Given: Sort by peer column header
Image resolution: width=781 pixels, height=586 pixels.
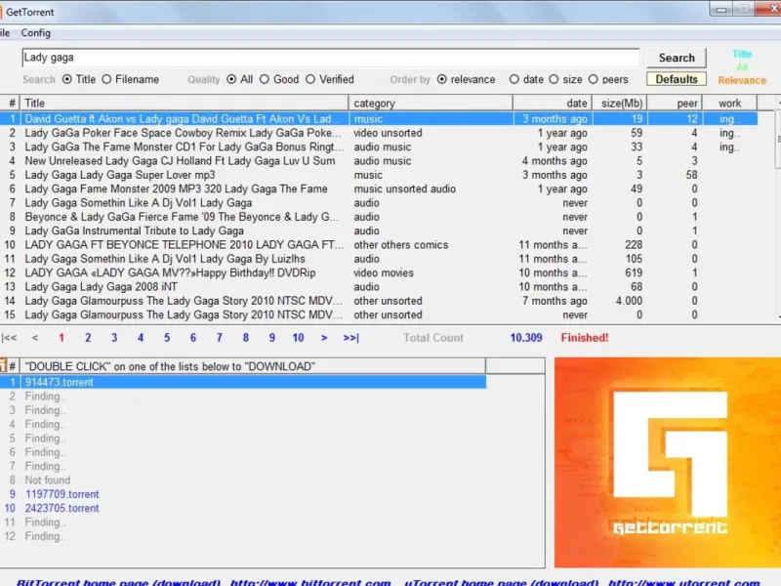Looking at the screenshot, I should pos(675,104).
